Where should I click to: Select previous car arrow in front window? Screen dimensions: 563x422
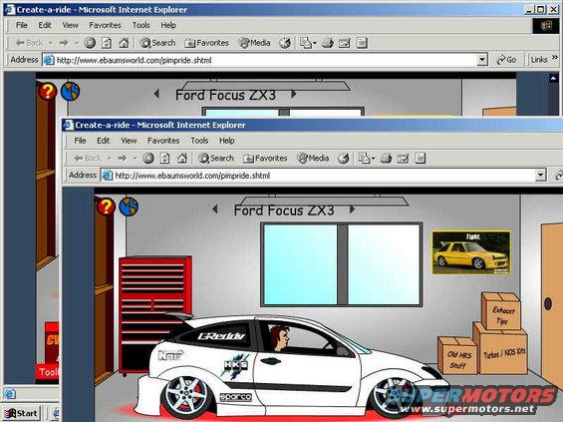coord(215,210)
